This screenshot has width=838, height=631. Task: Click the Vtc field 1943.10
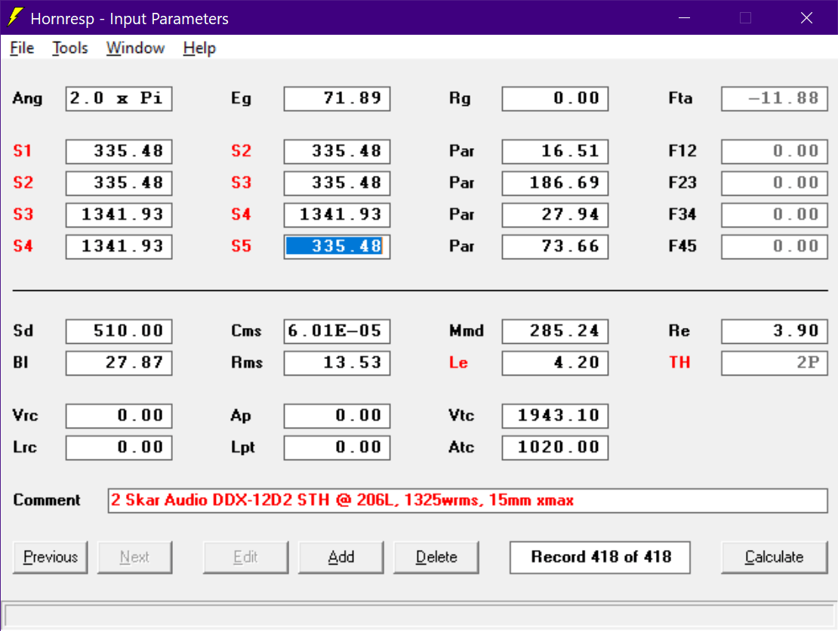pyautogui.click(x=555, y=416)
